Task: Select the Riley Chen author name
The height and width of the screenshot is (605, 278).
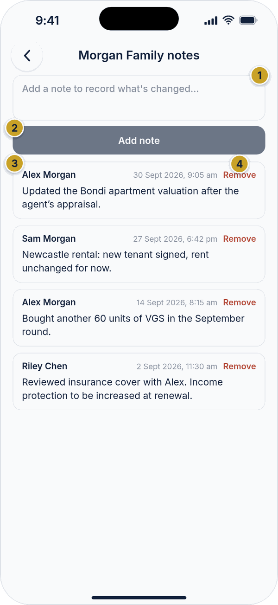Action: [x=44, y=366]
